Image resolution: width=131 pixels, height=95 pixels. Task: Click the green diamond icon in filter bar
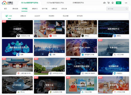(7, 16)
